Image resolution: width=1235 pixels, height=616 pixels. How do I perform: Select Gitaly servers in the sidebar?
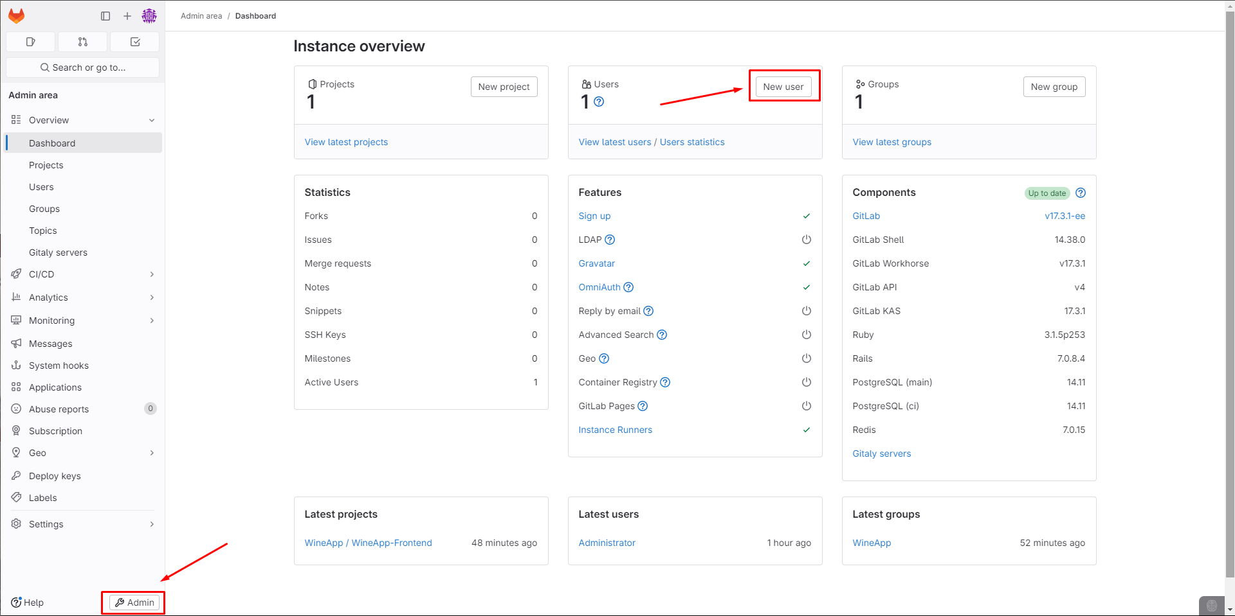click(x=58, y=252)
